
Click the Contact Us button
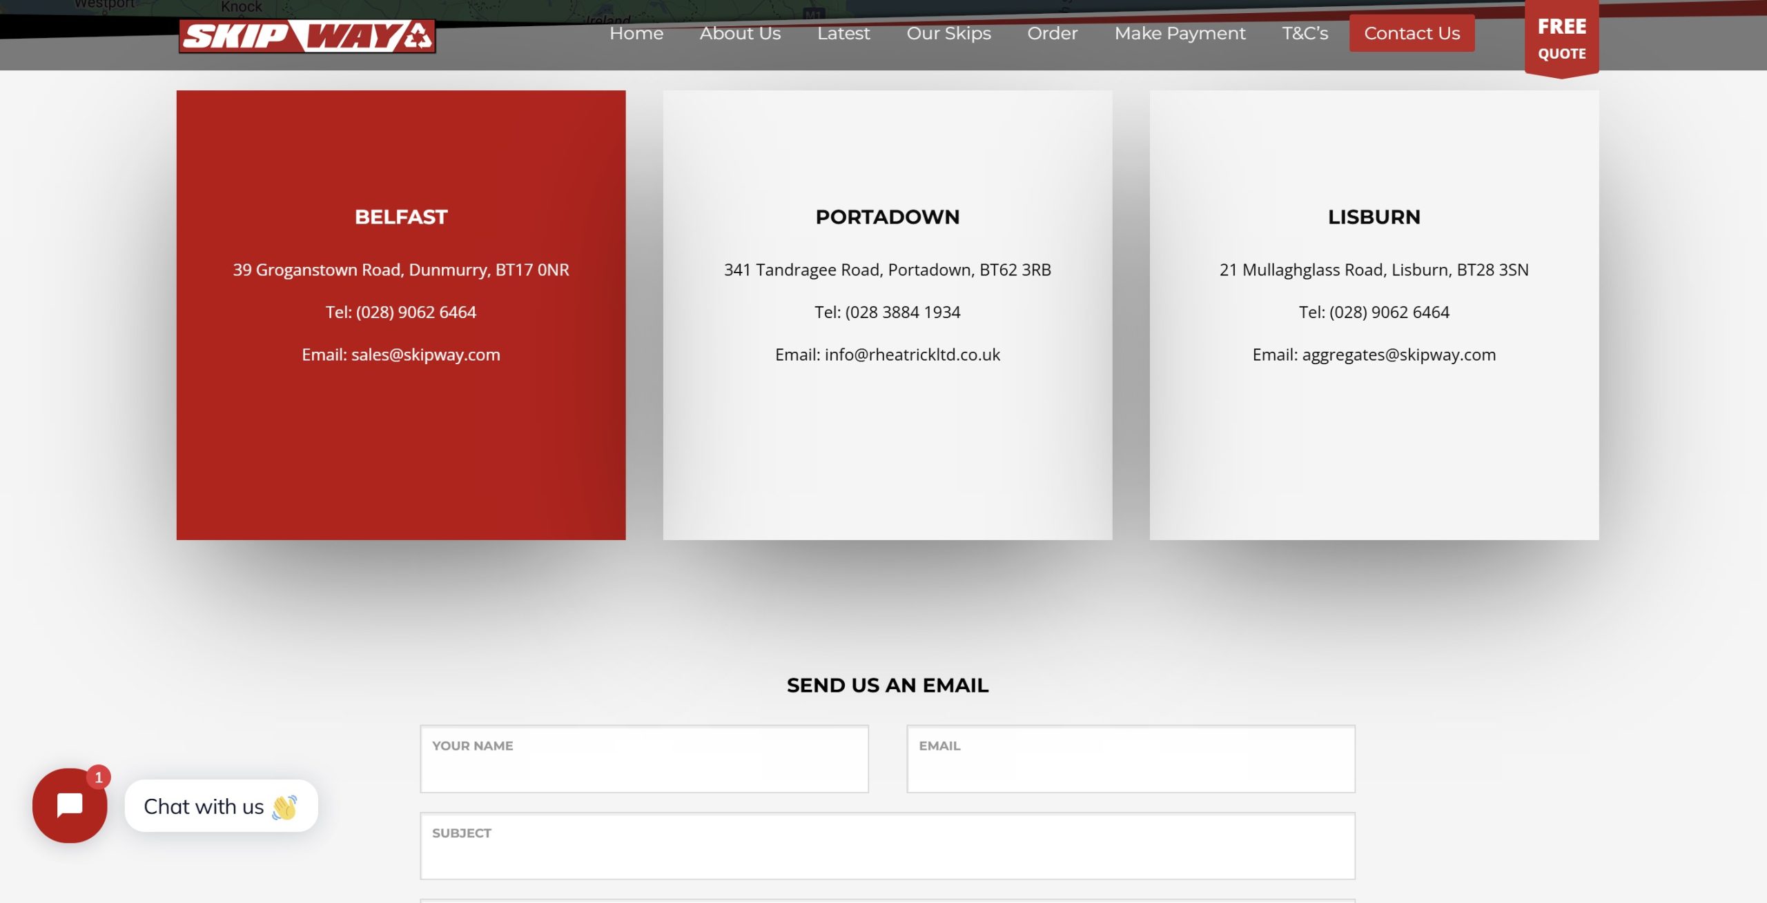[x=1412, y=33]
